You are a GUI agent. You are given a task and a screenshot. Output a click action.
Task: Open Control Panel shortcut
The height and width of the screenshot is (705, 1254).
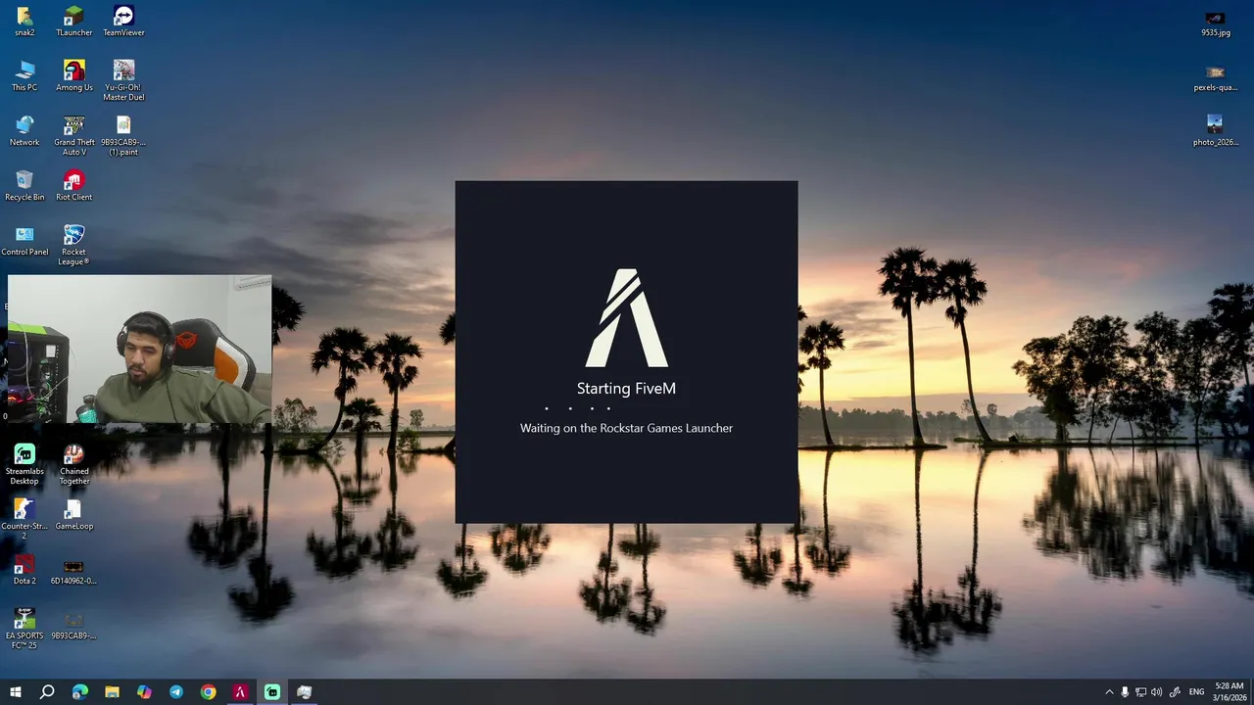[24, 241]
